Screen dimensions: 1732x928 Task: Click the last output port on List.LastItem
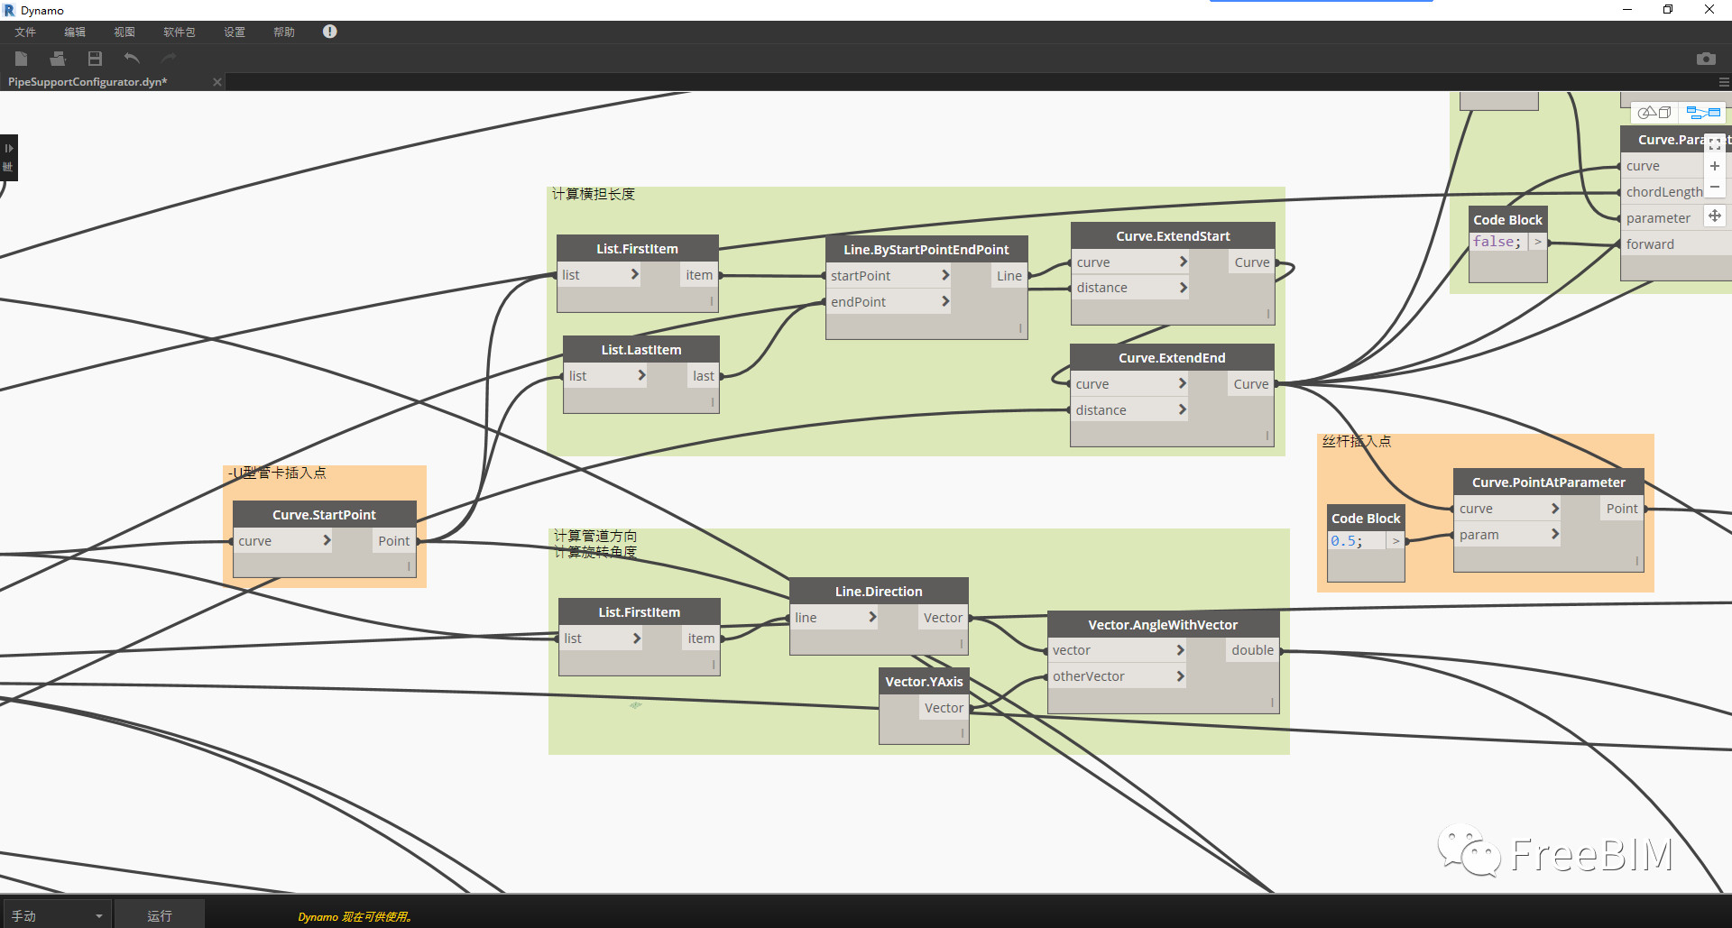click(x=704, y=376)
